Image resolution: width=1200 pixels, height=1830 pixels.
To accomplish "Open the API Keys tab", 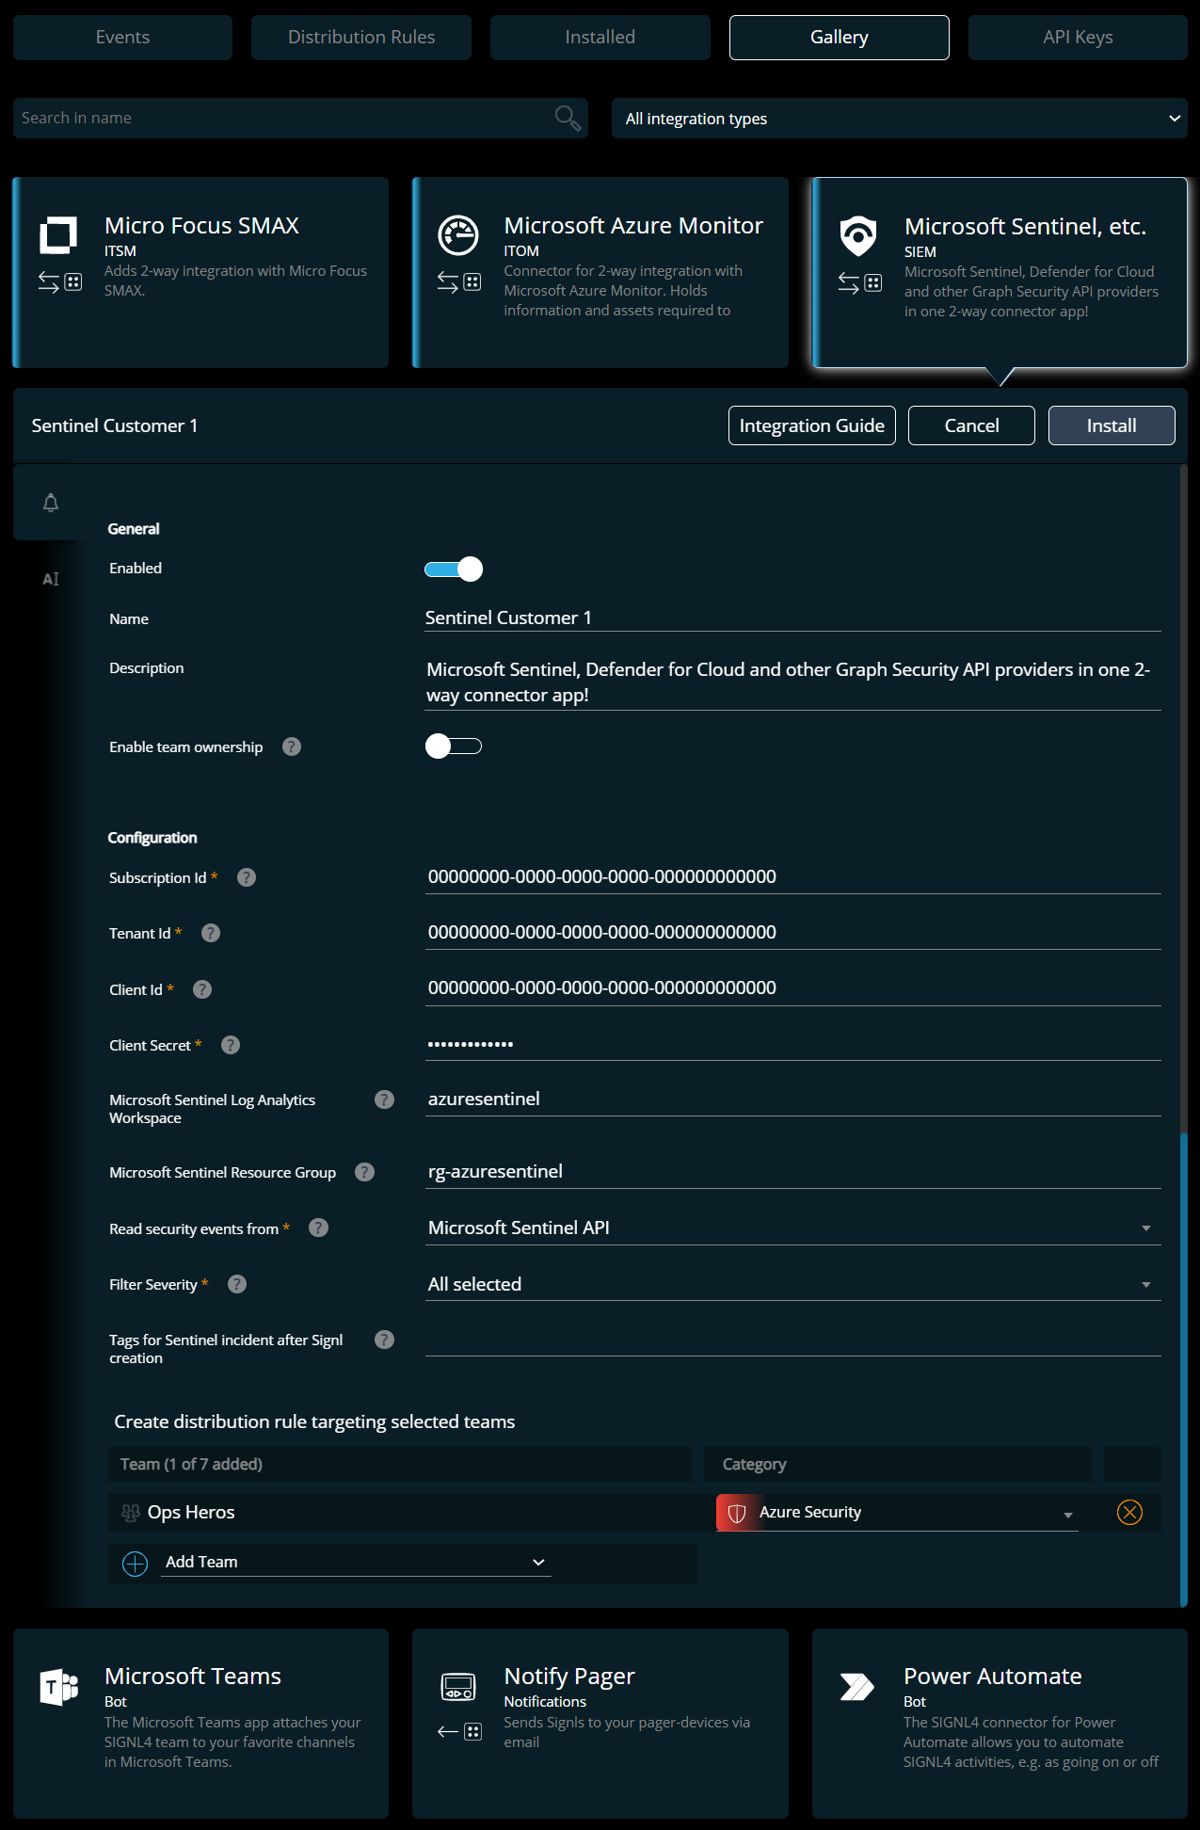I will pos(1078,37).
